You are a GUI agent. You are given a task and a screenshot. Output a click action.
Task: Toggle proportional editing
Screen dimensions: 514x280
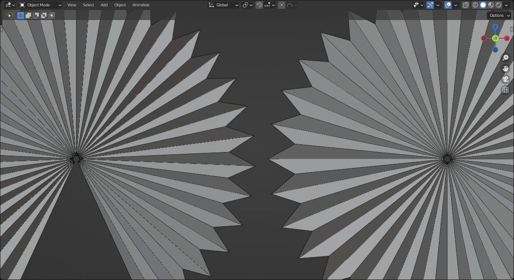281,5
